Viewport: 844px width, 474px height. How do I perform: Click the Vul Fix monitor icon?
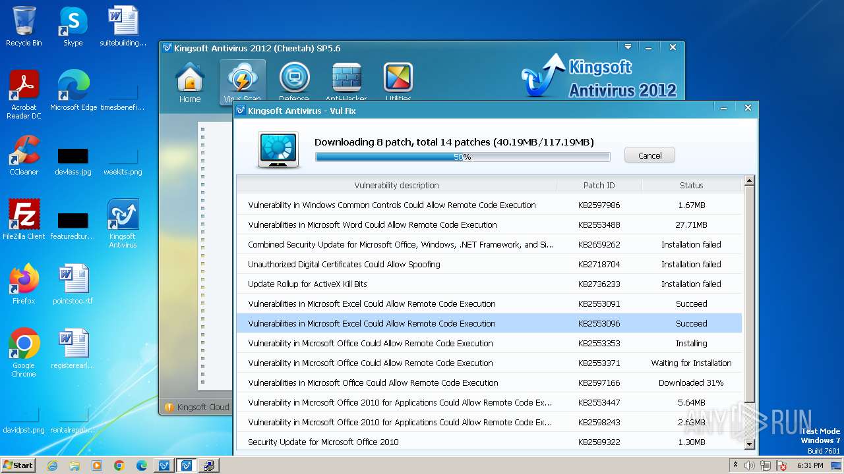coord(278,149)
